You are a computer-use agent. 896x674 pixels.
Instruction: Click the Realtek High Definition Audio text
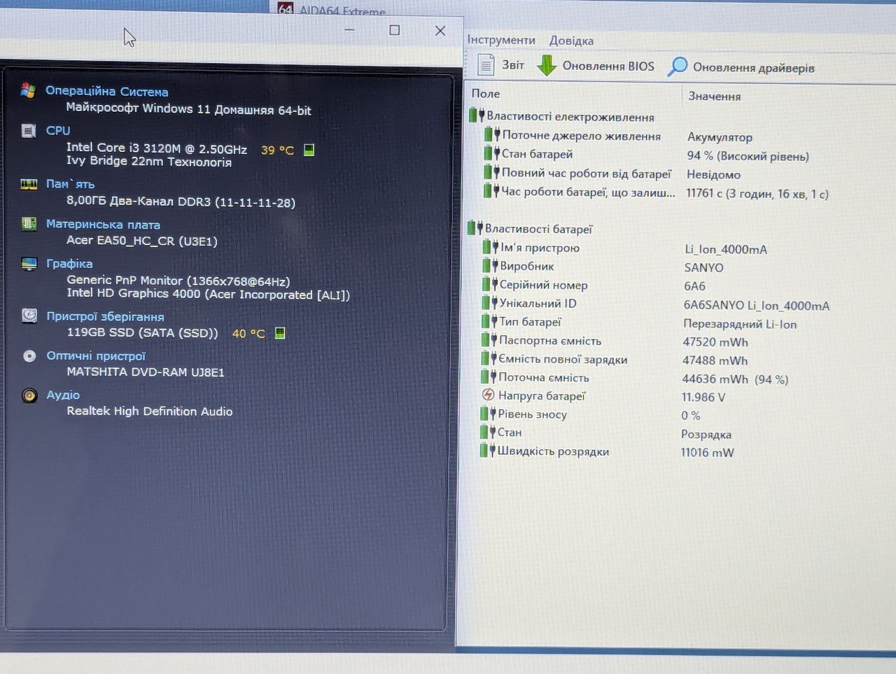point(149,411)
